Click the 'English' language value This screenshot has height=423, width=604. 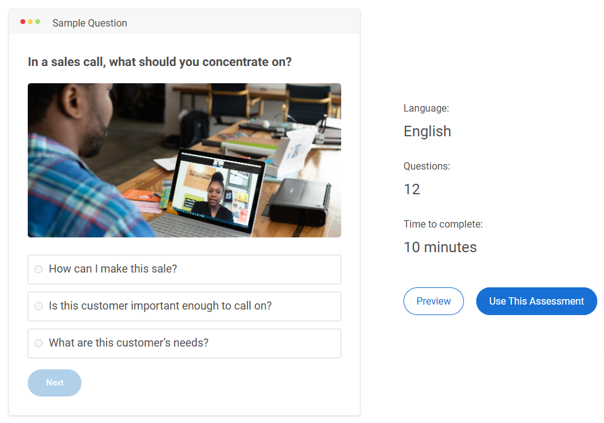(x=427, y=131)
